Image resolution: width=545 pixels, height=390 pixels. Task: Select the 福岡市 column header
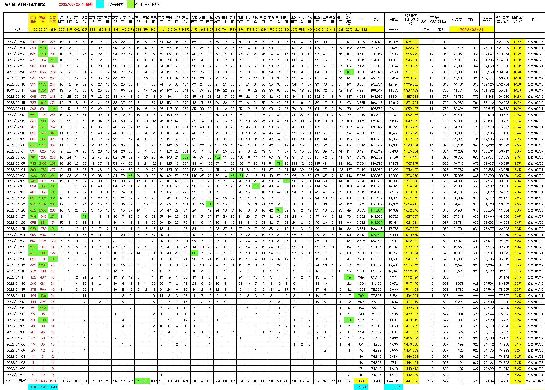(x=43, y=20)
